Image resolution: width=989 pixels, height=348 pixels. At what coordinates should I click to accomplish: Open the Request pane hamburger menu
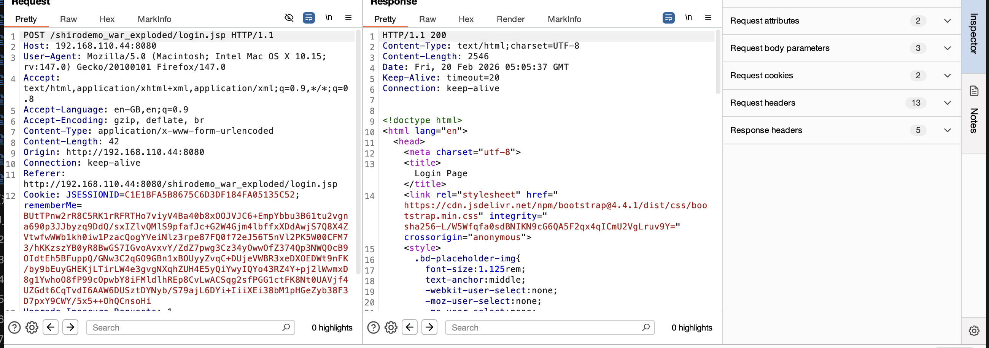tap(348, 17)
